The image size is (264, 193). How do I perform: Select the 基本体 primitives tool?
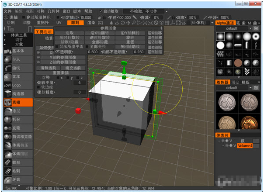pos(17,51)
